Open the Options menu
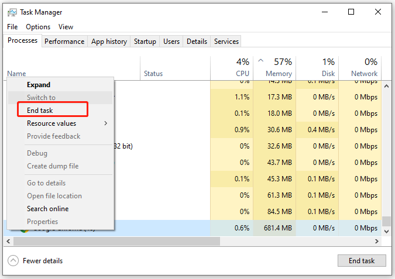 pos(38,27)
